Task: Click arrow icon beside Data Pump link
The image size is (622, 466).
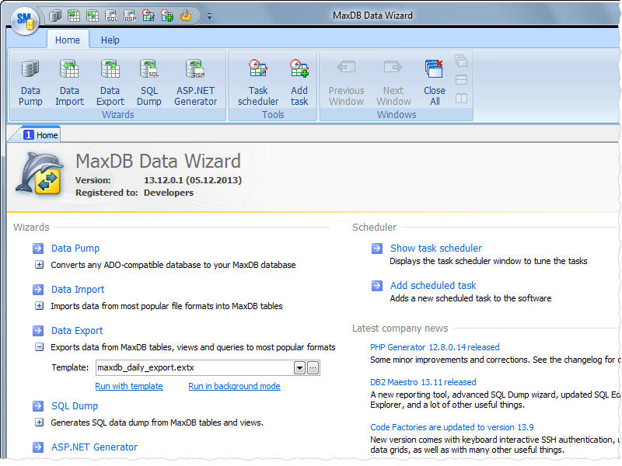Action: tap(38, 249)
